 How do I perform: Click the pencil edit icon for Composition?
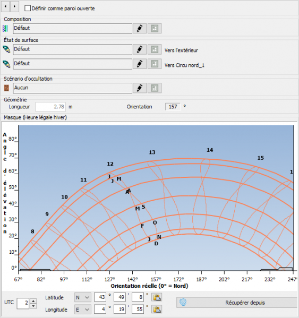(x=140, y=28)
